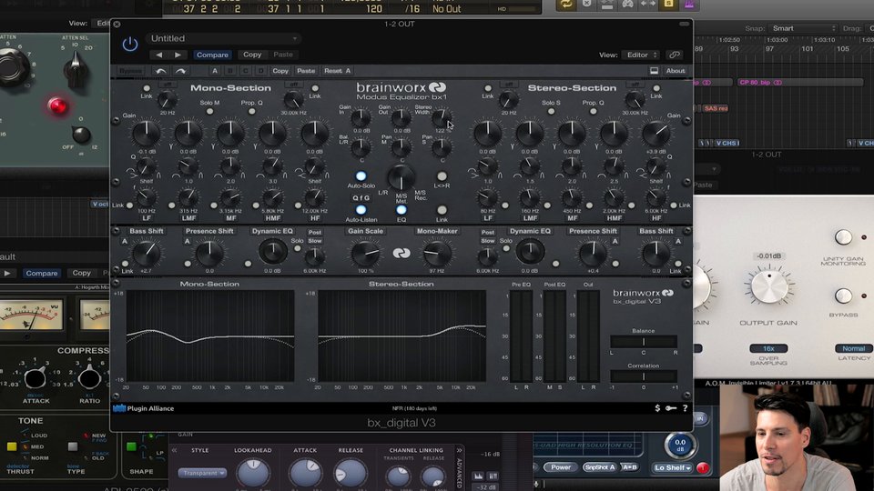Click the Bypass button in plugin toolbar

point(130,71)
